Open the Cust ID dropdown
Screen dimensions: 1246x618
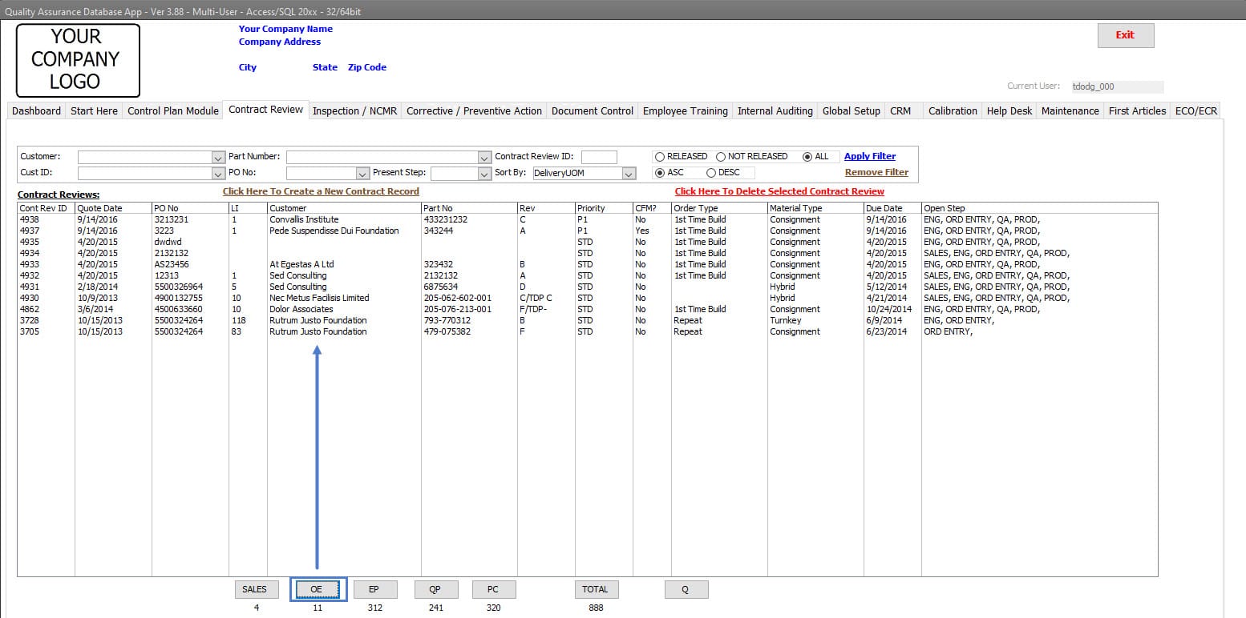tap(218, 173)
